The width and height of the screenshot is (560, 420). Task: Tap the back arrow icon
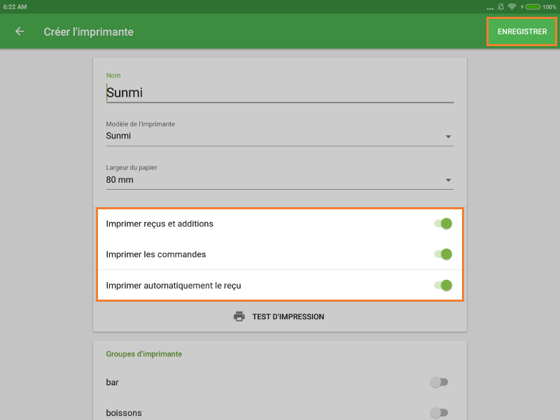point(20,31)
